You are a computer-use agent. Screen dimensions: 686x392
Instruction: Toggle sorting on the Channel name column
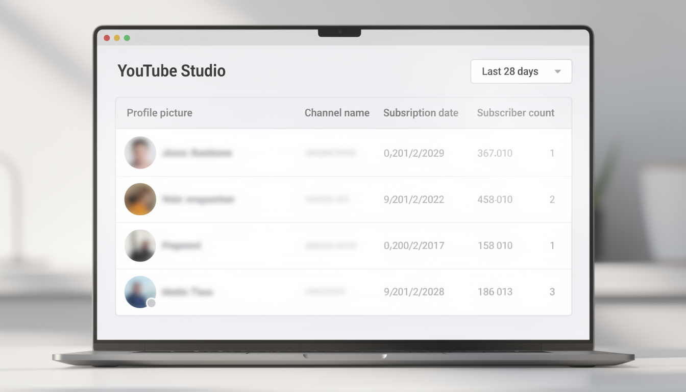[x=337, y=113]
